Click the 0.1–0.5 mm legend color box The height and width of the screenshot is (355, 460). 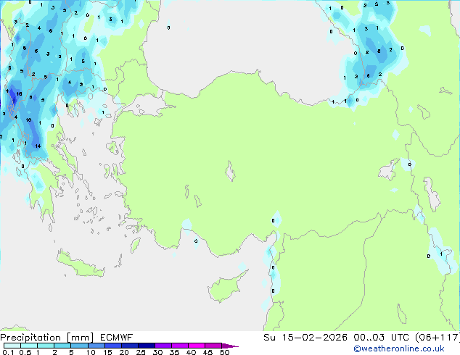coord(12,346)
